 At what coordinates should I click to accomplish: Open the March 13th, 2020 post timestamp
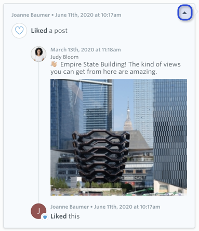(x=86, y=50)
